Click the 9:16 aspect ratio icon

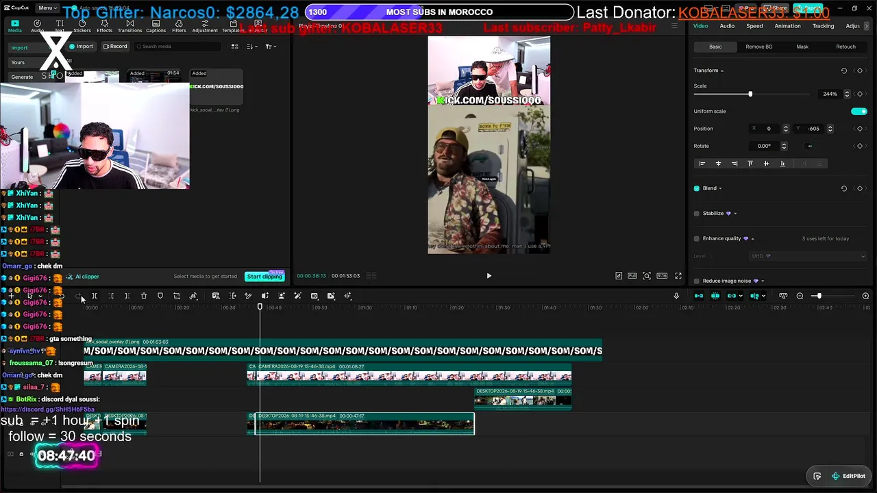662,276
